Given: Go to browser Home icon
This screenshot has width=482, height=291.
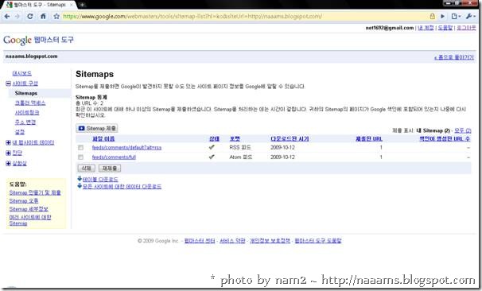Looking at the screenshot, I should coord(43,16).
